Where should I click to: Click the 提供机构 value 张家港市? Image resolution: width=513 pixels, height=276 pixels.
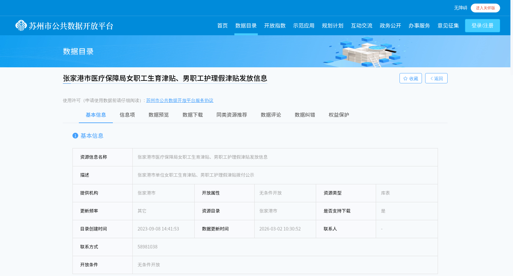pyautogui.click(x=147, y=193)
